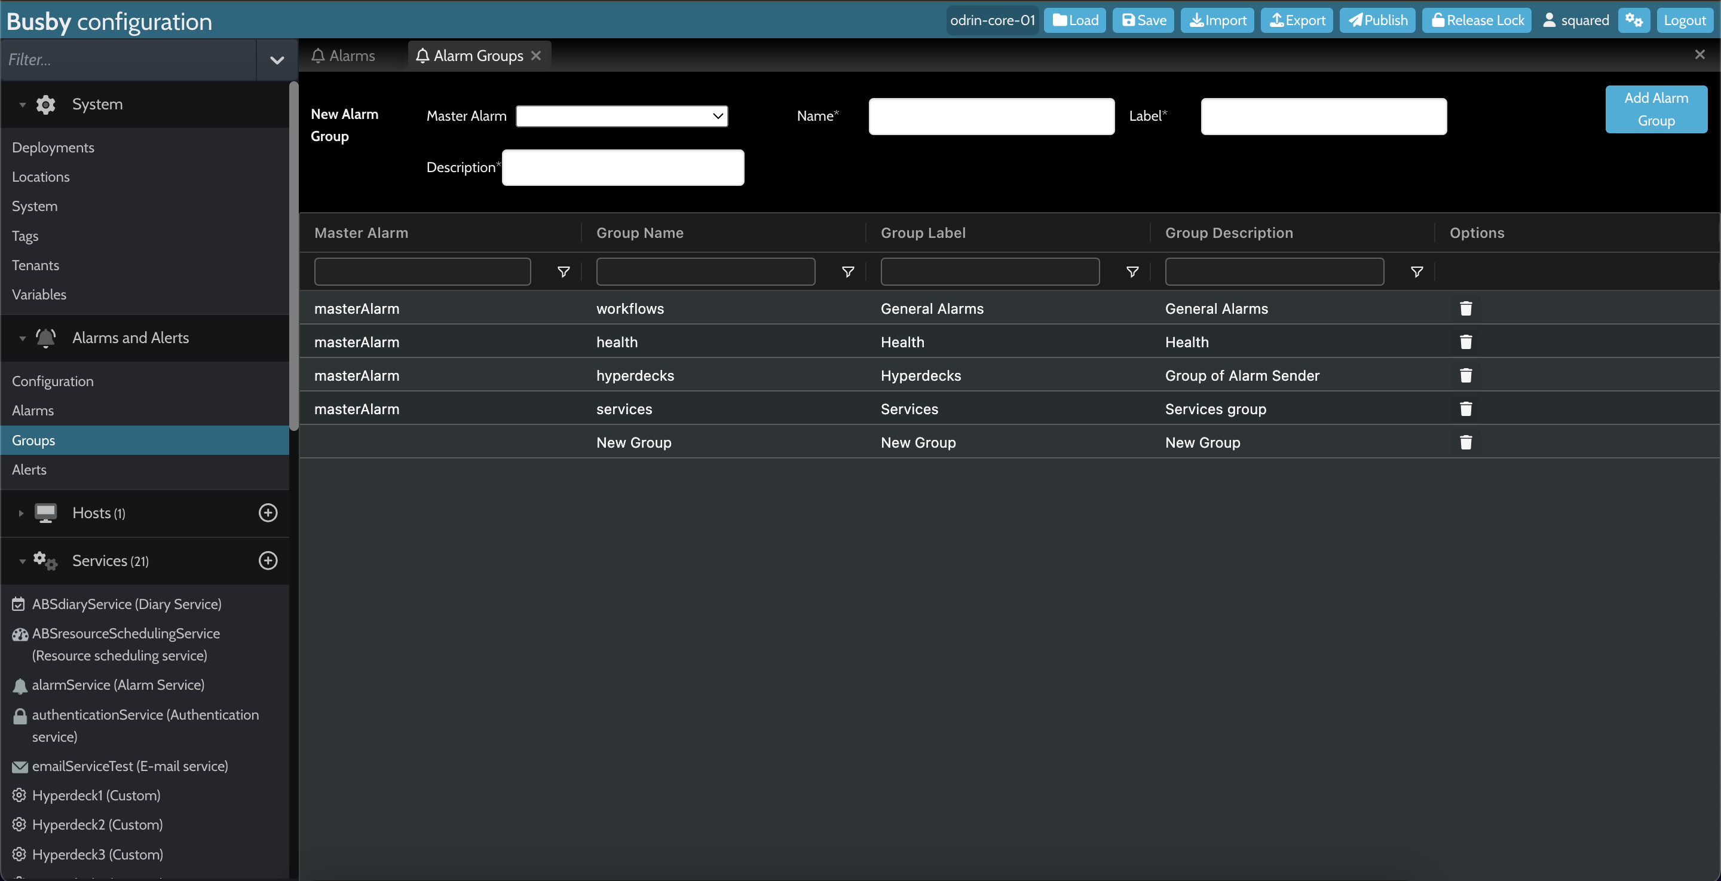
Task: Click the Publish button
Action: click(1377, 20)
